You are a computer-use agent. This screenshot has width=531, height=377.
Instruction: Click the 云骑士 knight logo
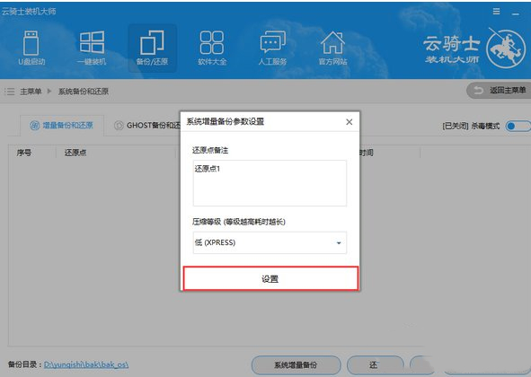pyautogui.click(x=506, y=48)
